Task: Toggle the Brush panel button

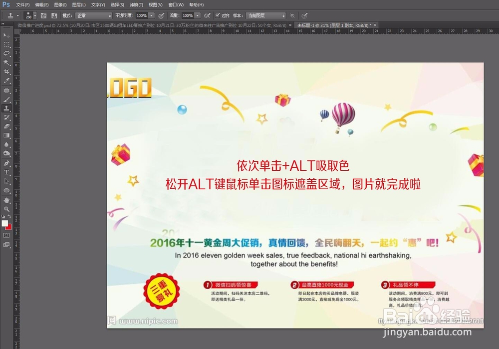Action: [x=43, y=15]
